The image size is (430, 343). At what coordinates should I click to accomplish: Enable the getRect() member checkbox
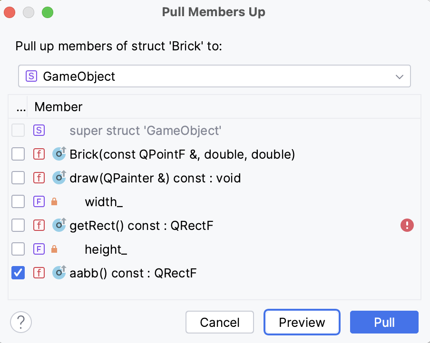point(18,226)
